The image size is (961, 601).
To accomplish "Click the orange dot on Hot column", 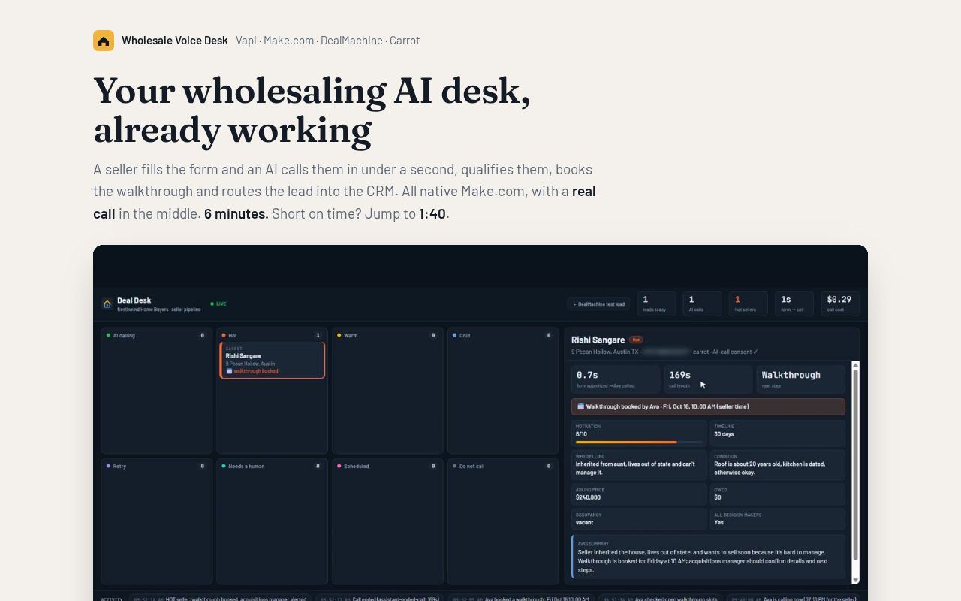I will (224, 335).
